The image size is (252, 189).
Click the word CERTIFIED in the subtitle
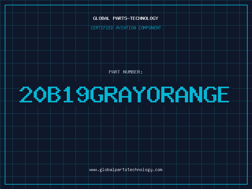102,28
